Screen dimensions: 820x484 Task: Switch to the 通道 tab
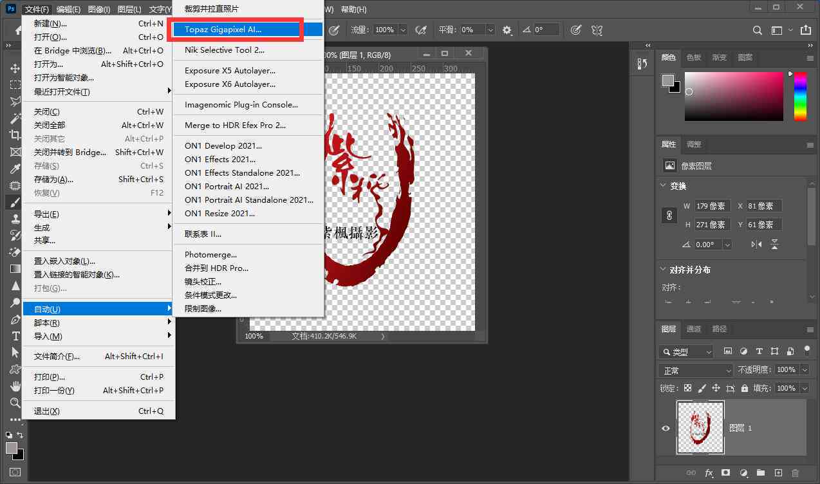694,329
